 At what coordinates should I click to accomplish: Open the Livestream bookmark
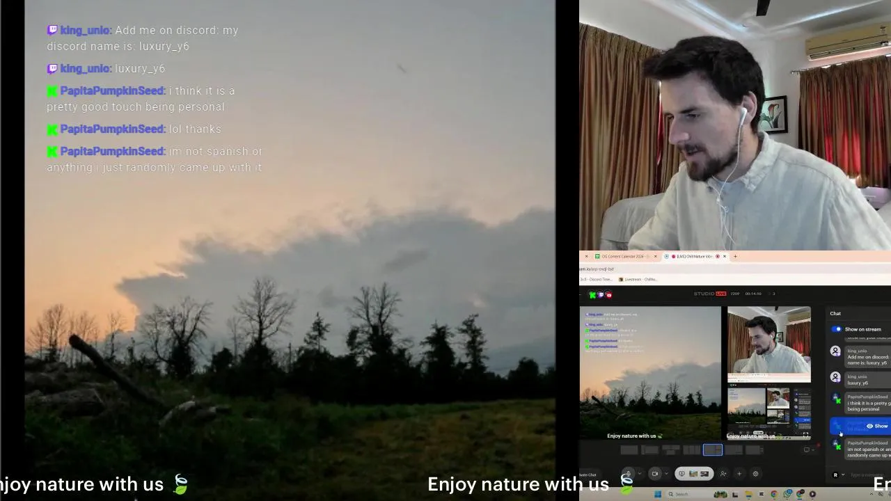(x=638, y=279)
